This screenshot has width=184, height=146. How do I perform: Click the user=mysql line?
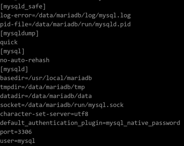(18, 141)
